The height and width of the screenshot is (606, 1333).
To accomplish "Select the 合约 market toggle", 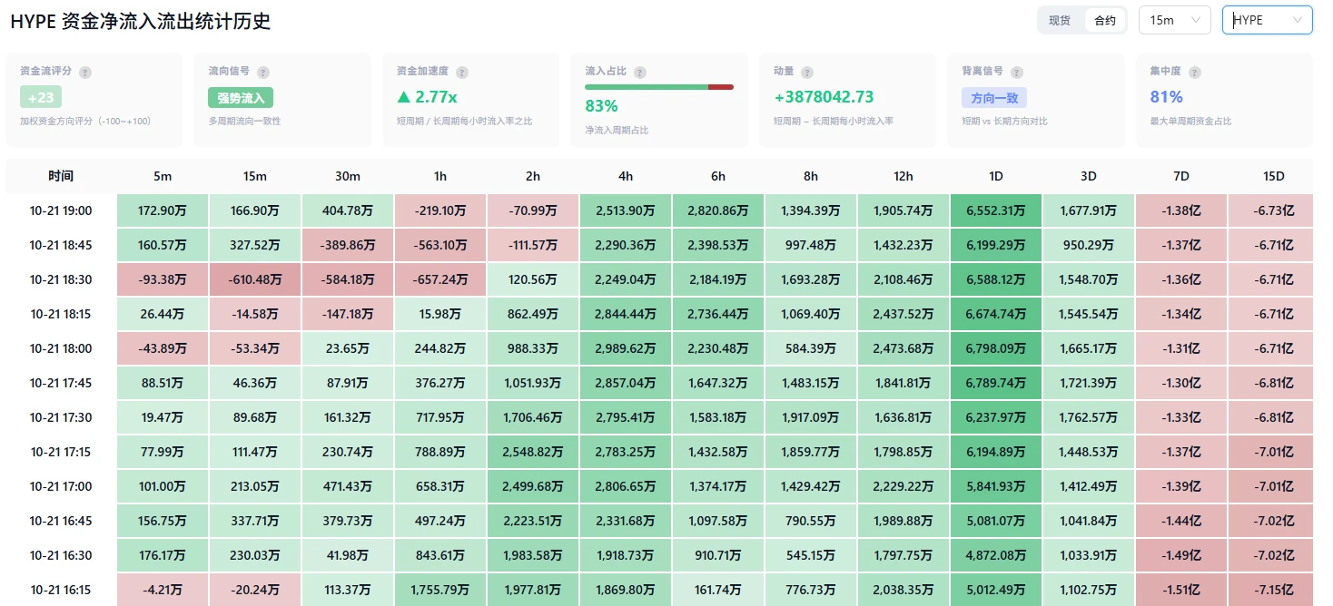I will click(1105, 20).
